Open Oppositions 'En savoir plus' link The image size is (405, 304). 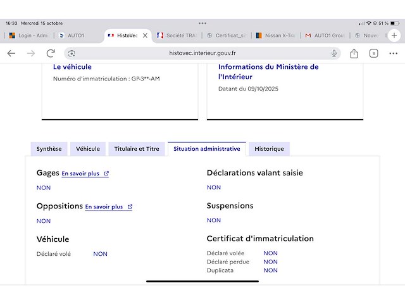click(109, 206)
